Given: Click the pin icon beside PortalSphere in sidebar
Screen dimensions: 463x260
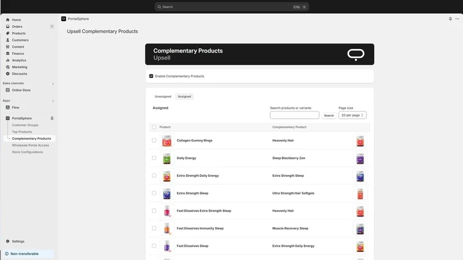Looking at the screenshot, I should [x=52, y=118].
